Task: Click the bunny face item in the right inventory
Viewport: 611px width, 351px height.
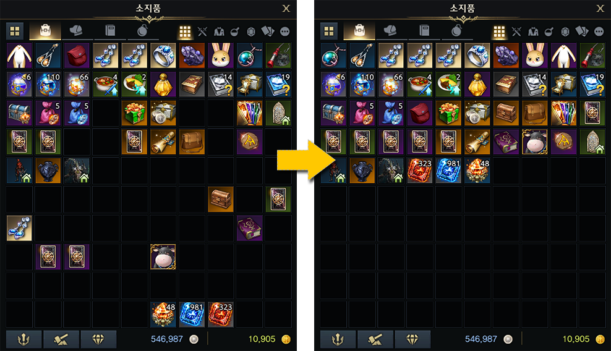Action: [x=535, y=56]
